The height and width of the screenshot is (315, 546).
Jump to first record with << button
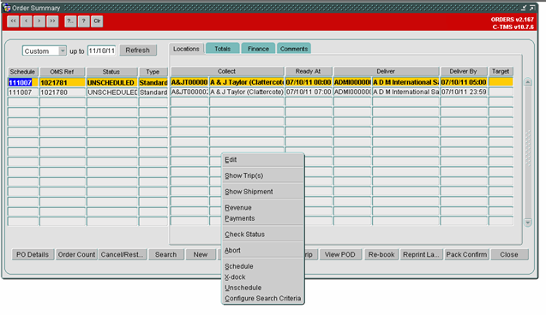tap(13, 21)
